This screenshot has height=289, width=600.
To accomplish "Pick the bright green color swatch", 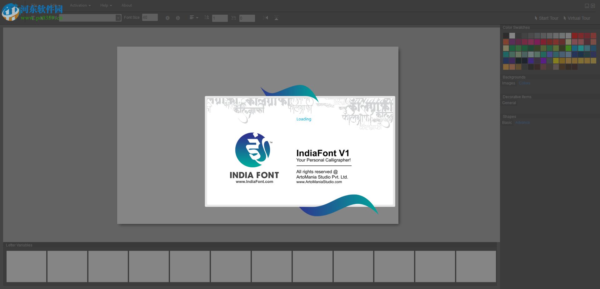I will [x=568, y=48].
